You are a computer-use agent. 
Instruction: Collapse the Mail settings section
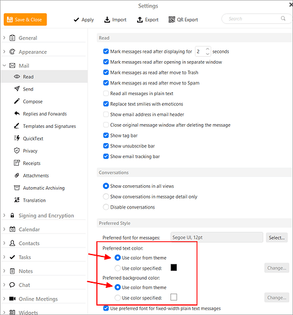point(4,66)
